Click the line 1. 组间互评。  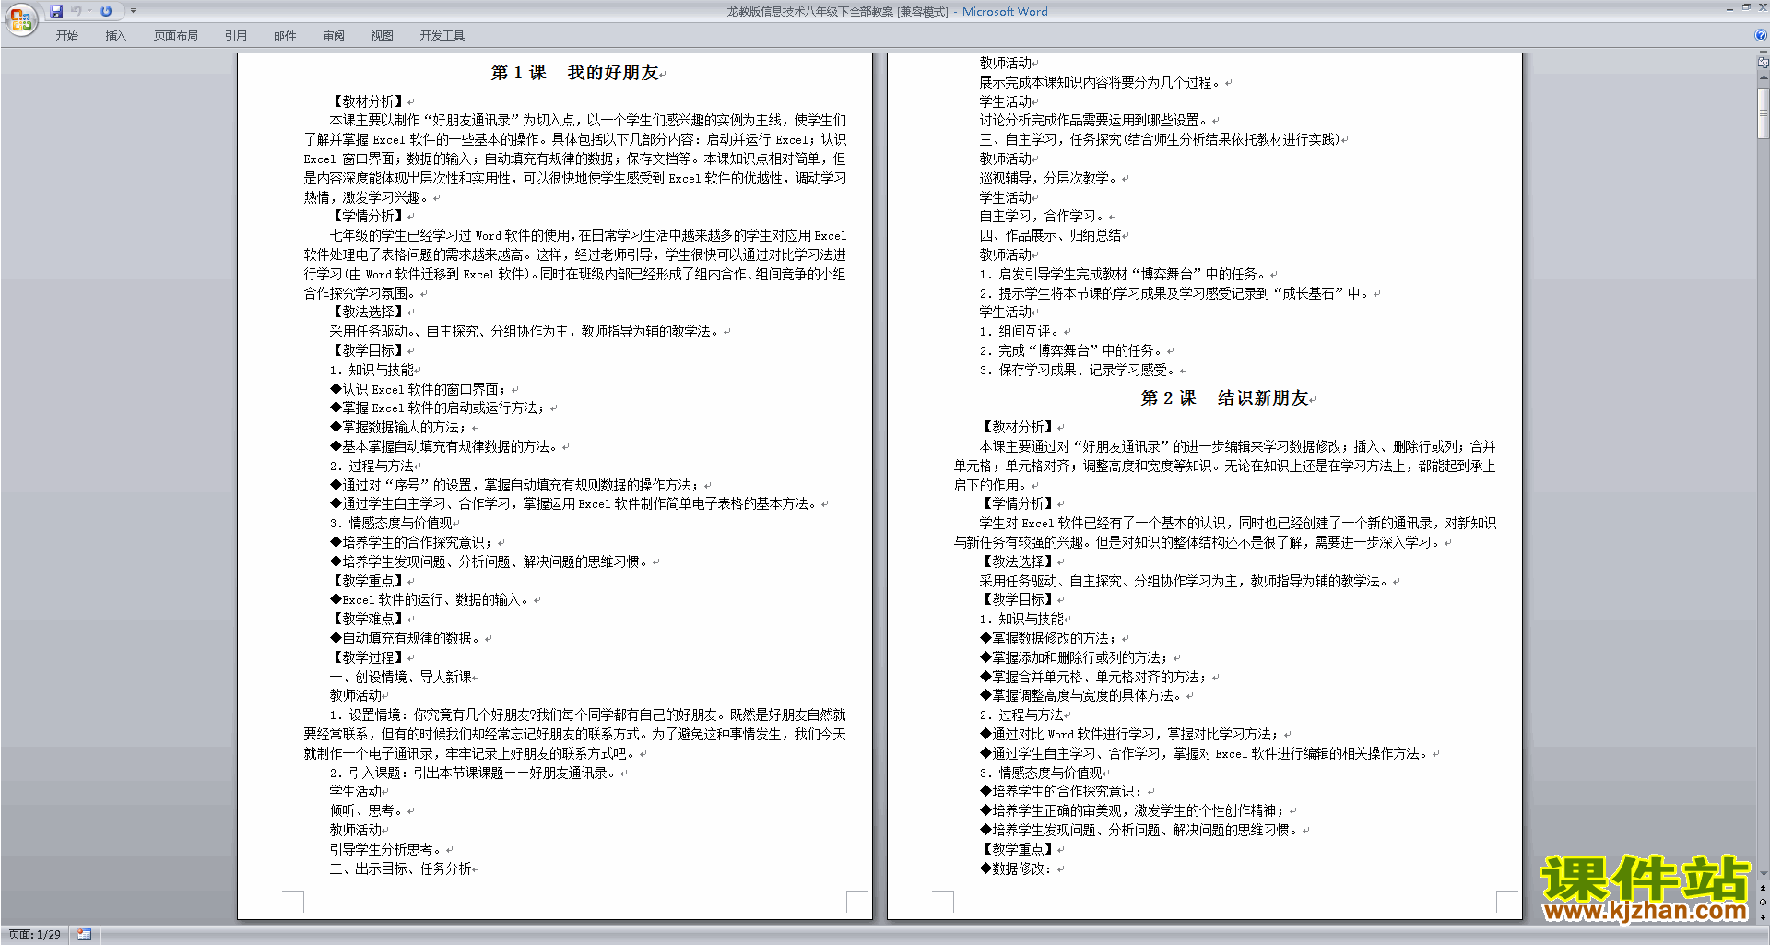pos(1019,331)
